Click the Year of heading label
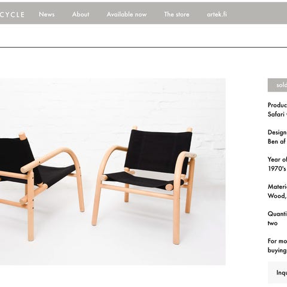This screenshot has height=287, width=287. click(277, 160)
